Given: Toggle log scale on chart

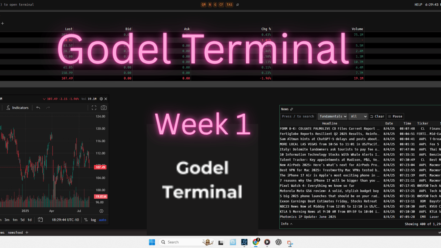Looking at the screenshot, I should [x=93, y=220].
